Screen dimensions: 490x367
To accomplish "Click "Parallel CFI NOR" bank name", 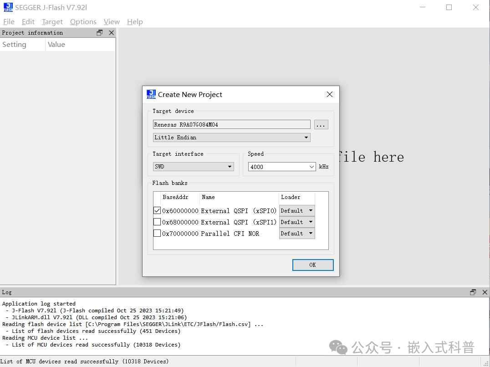I will coord(230,234).
